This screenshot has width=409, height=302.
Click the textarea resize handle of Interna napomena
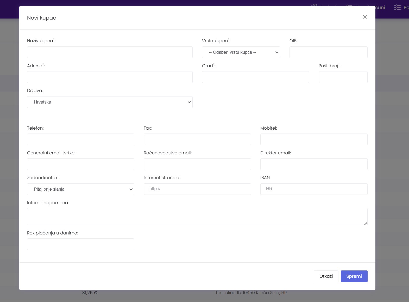pyautogui.click(x=366, y=223)
